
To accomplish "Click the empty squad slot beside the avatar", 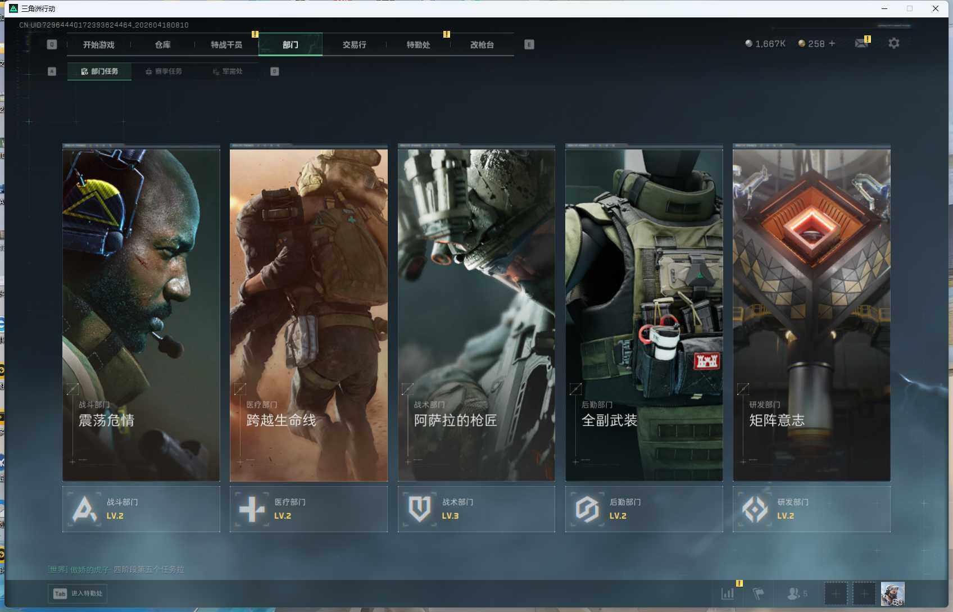I will click(864, 593).
